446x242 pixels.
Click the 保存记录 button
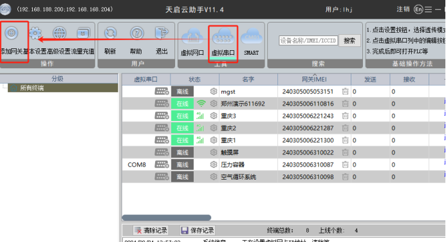point(198,230)
